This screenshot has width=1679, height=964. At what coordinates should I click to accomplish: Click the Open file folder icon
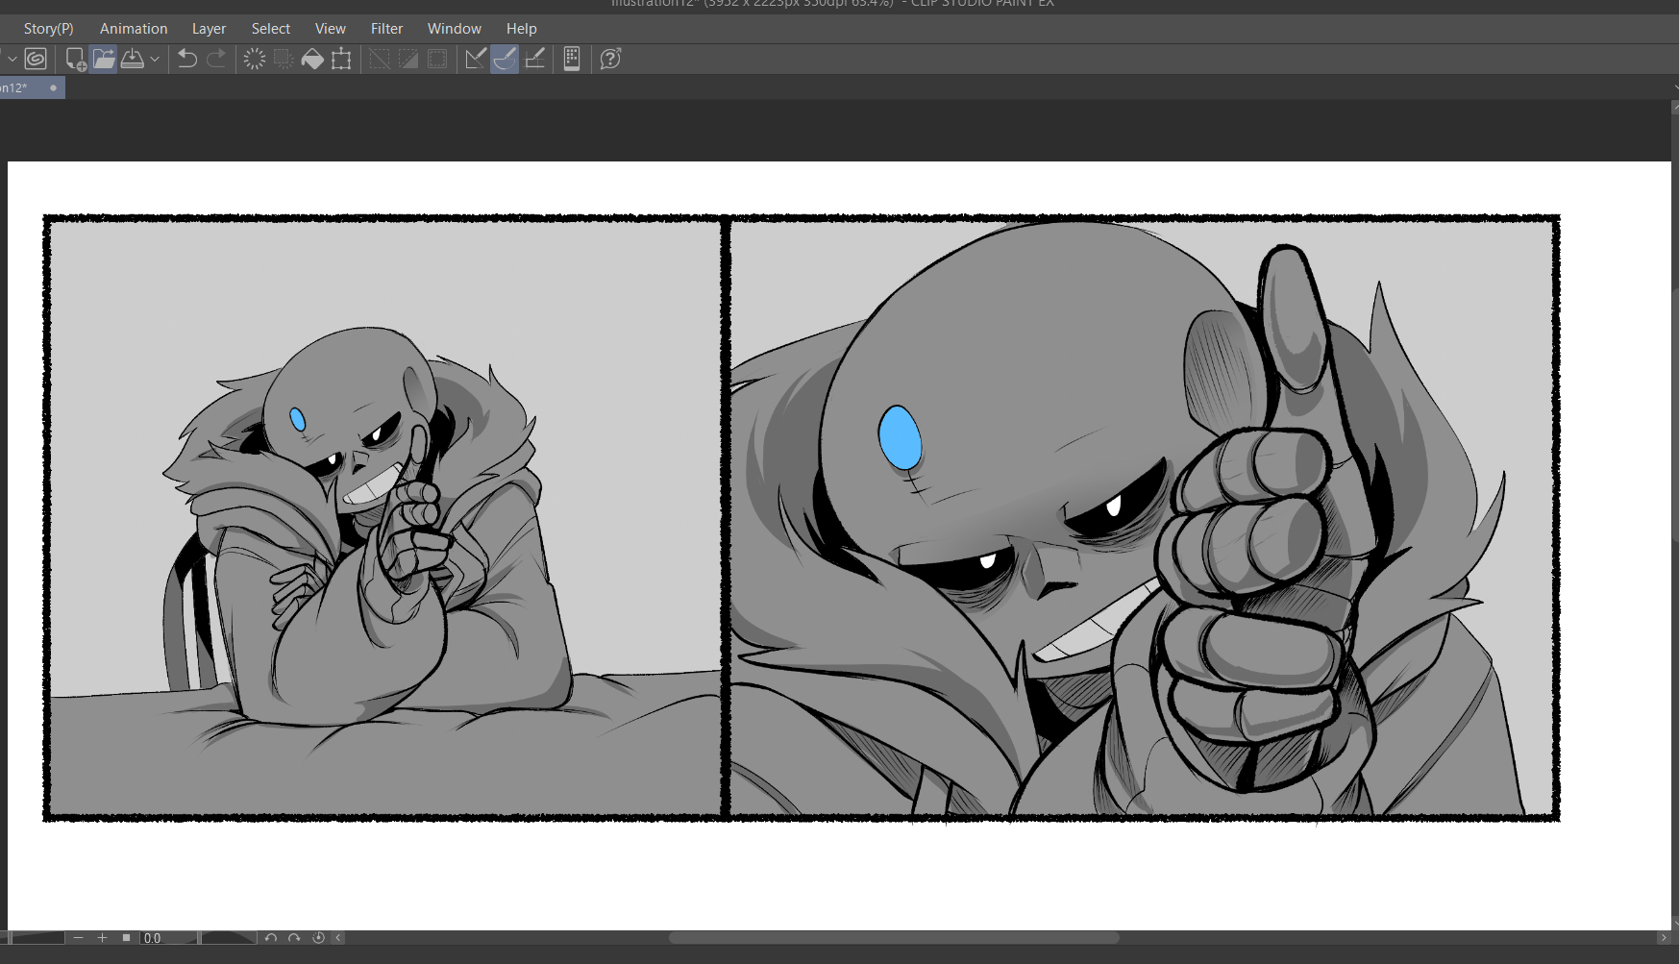(x=104, y=60)
